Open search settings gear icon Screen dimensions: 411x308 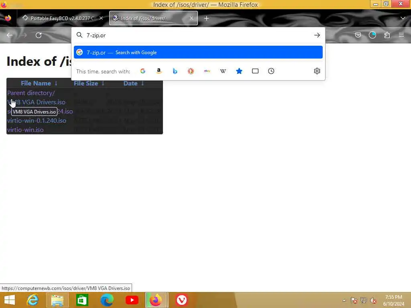(317, 71)
